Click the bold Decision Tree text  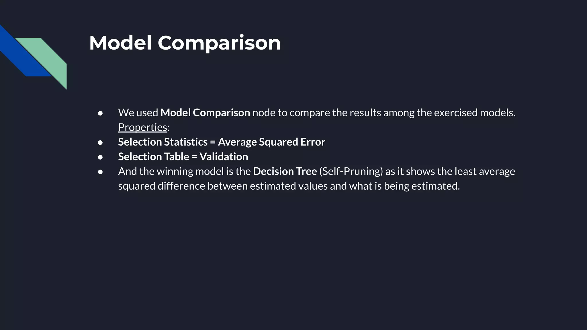tap(285, 171)
